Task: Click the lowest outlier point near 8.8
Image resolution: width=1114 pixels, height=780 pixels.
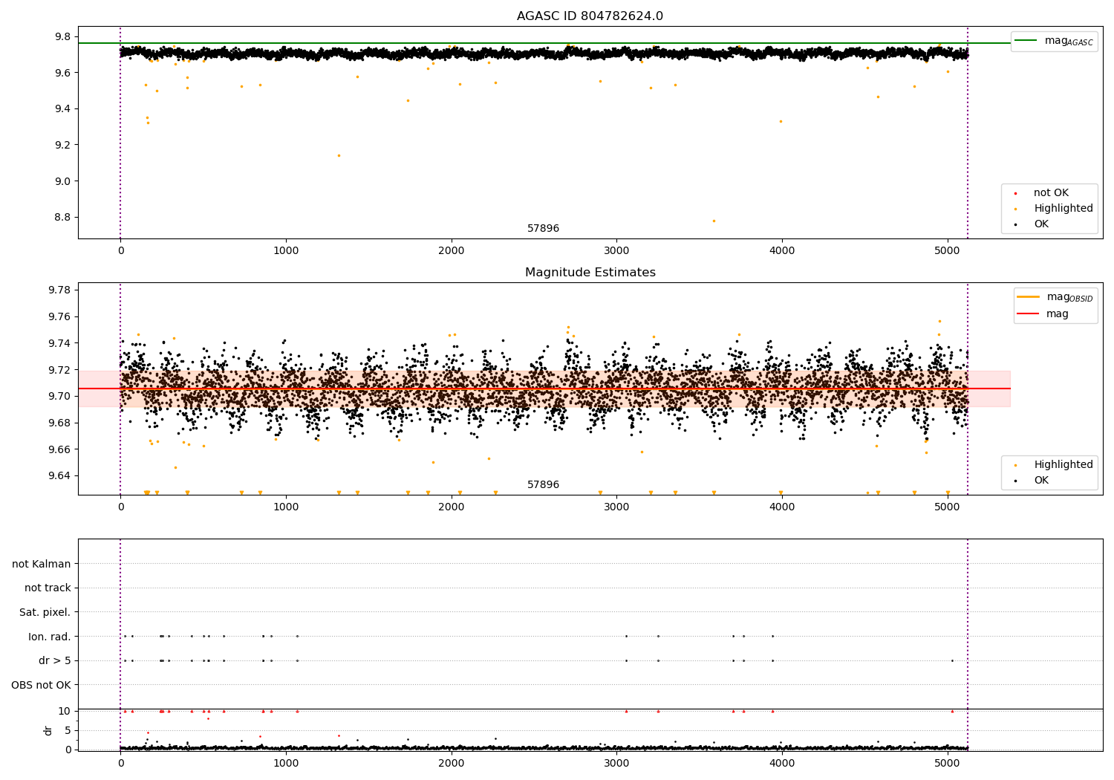Action: pyautogui.click(x=714, y=221)
